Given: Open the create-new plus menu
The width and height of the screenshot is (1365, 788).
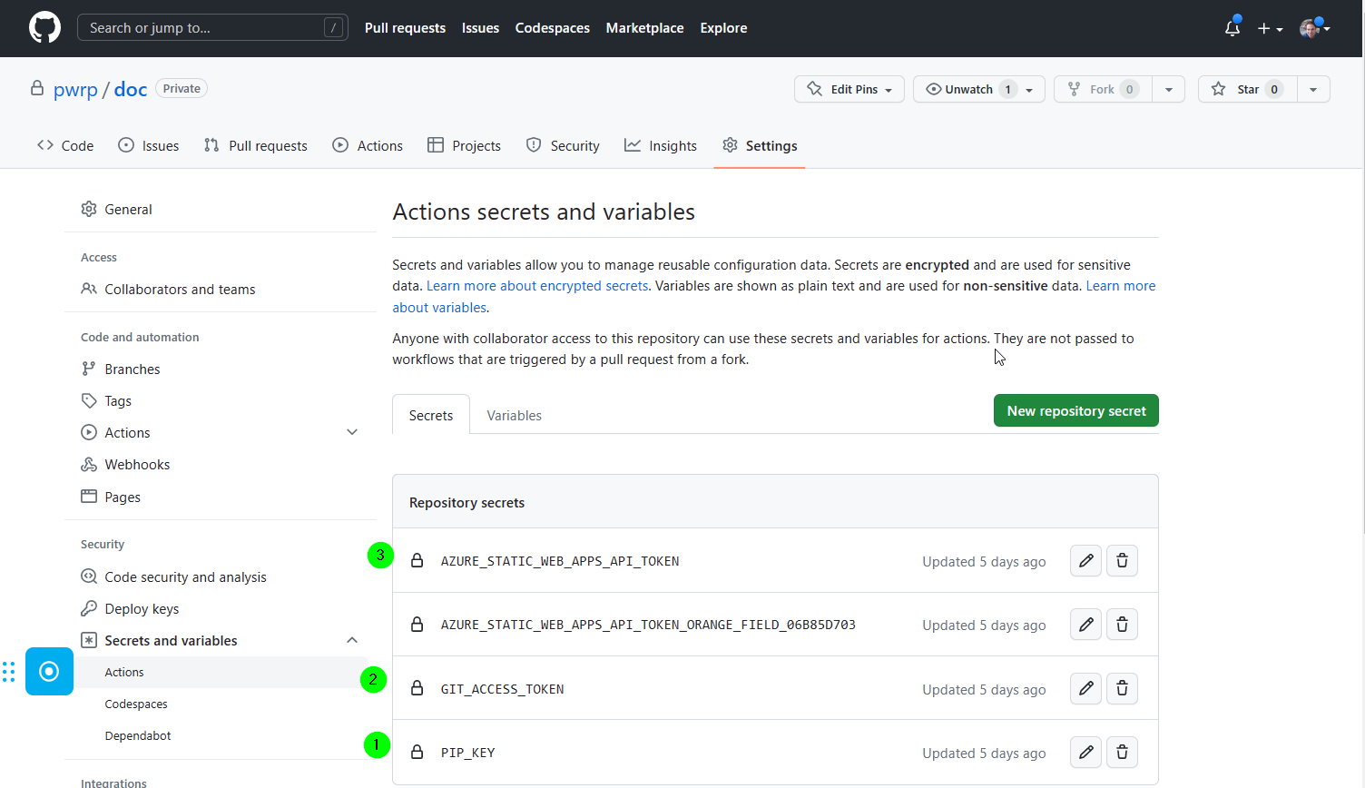Looking at the screenshot, I should [x=1270, y=28].
